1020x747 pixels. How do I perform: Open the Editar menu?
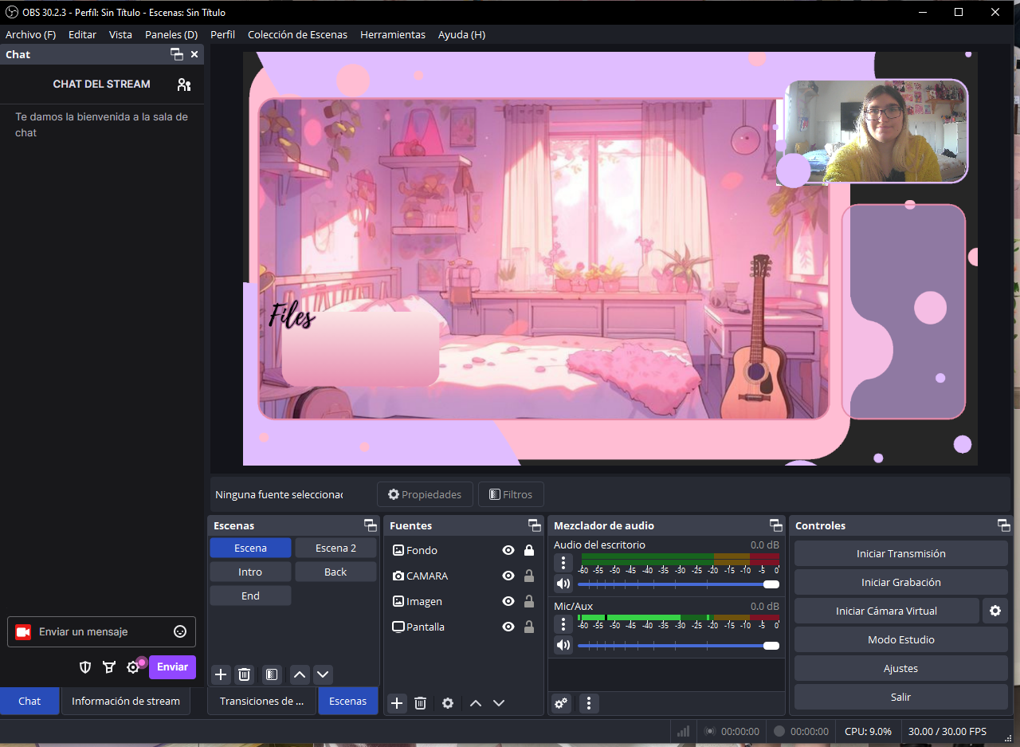[x=82, y=34]
